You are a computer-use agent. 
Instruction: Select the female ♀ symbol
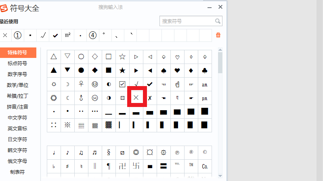pos(81,84)
